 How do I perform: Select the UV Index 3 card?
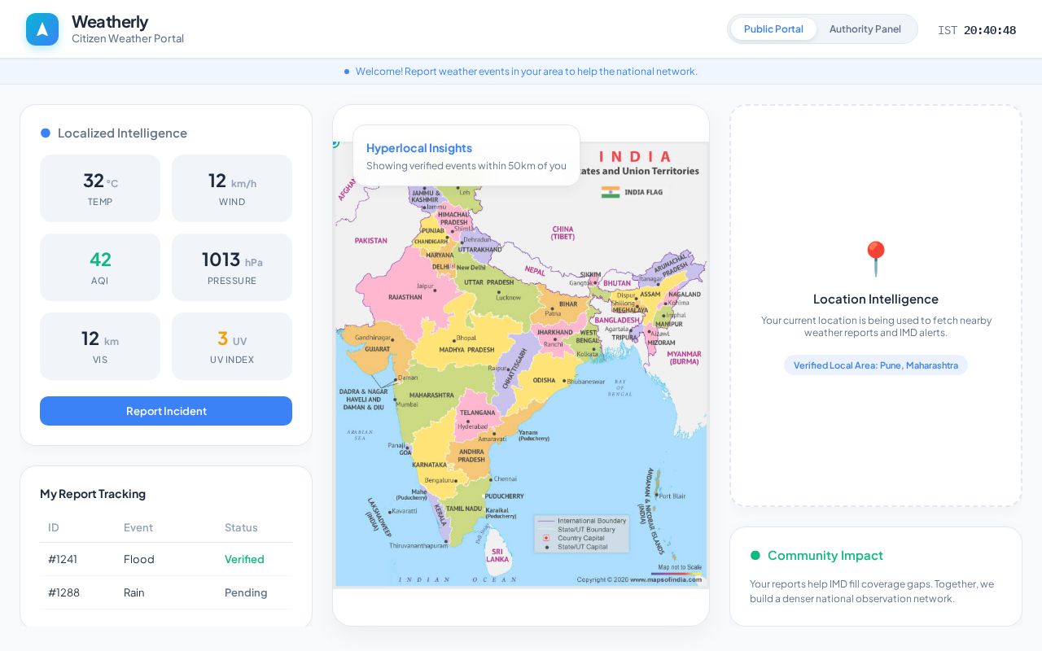click(x=232, y=346)
